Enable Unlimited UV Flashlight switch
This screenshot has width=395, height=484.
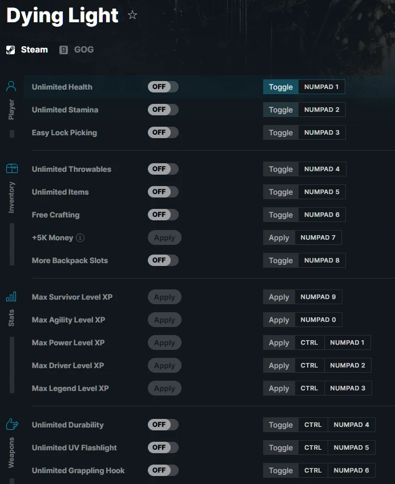[x=163, y=447]
